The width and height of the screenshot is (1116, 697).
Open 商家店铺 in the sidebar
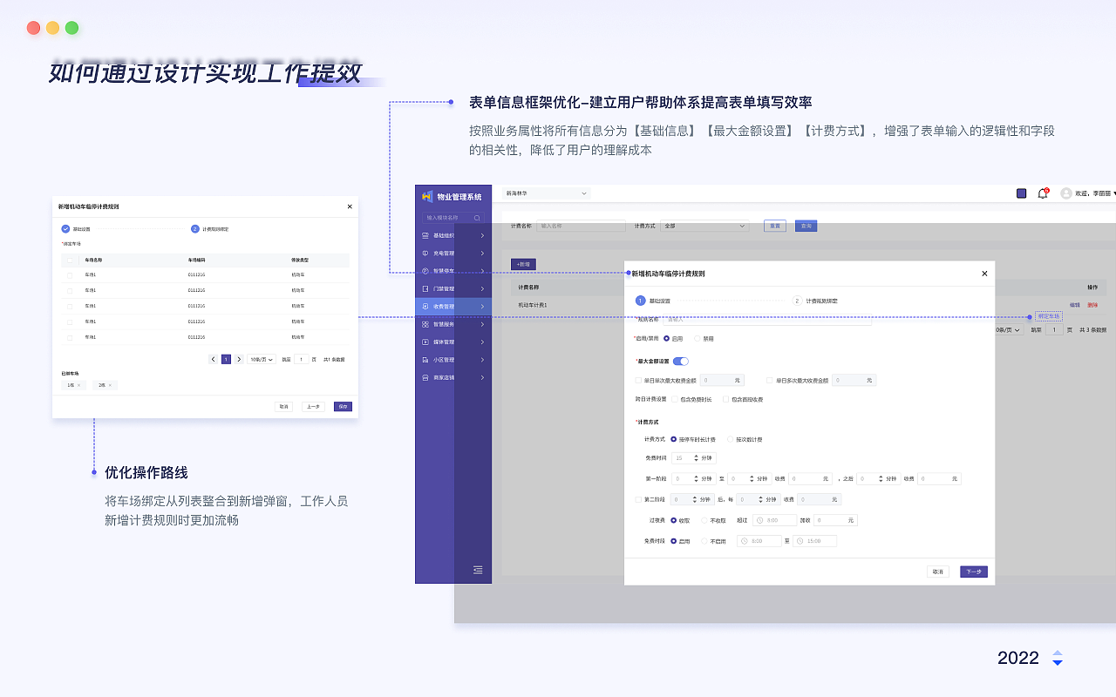(x=453, y=378)
